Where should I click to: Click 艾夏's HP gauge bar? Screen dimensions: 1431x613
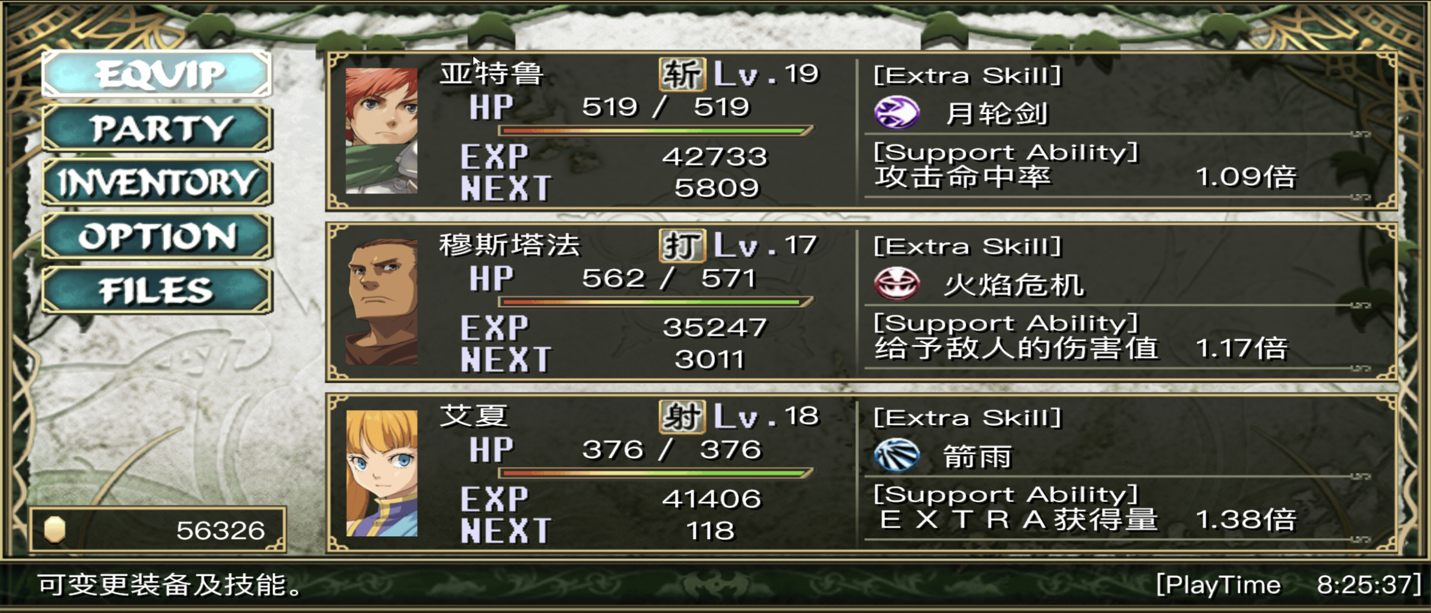point(656,474)
